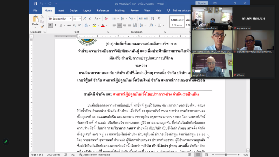Image resolution: width=279 pixels, height=157 pixels.
Task: Open the Paragraph settings dialog launcher
Action: [165, 32]
